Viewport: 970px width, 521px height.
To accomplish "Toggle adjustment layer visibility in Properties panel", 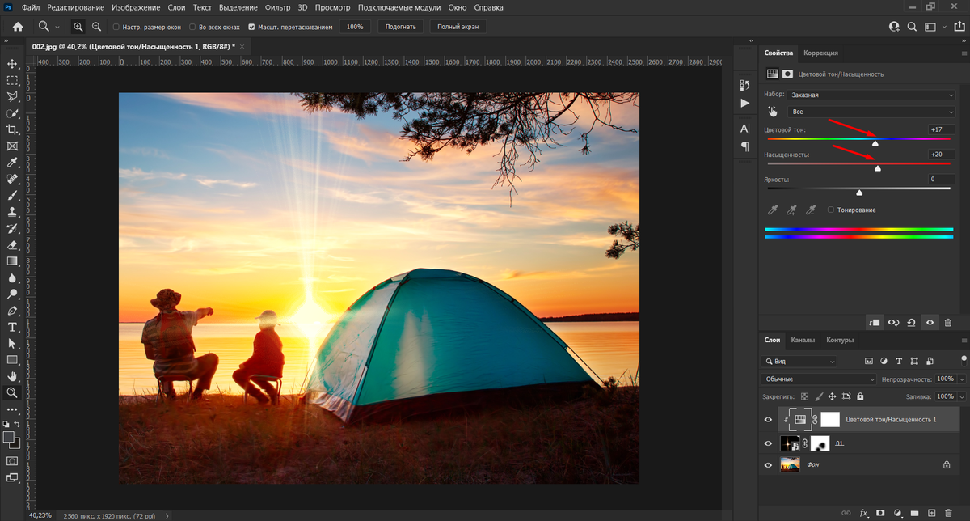I will tap(930, 322).
